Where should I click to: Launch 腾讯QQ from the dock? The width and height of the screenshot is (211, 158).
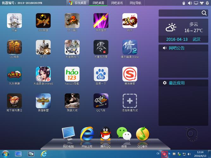coord(106,134)
